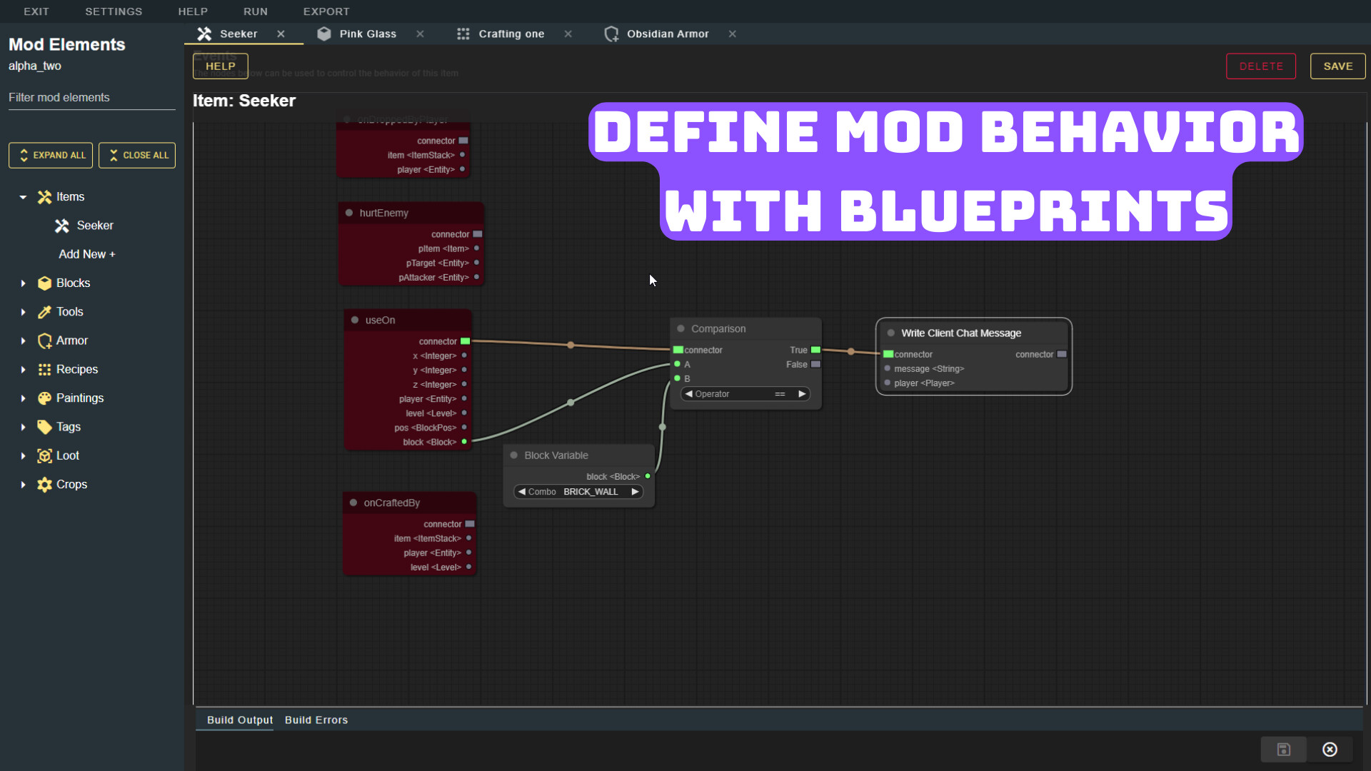Click the Recipes grid icon
The height and width of the screenshot is (771, 1371).
point(44,369)
